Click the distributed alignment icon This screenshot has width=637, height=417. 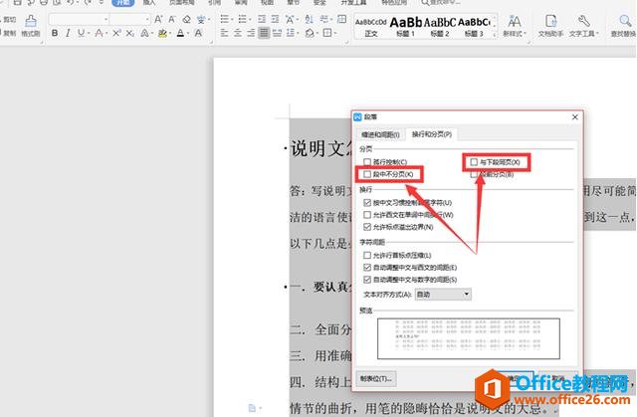coord(278,33)
